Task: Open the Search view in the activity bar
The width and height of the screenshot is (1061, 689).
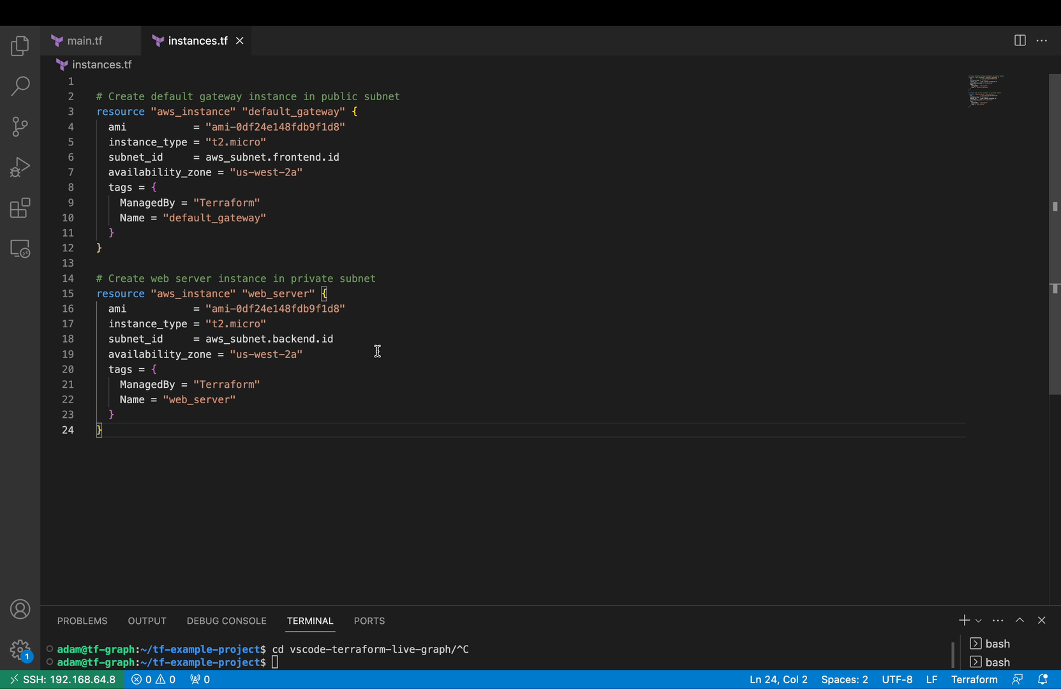Action: (20, 86)
